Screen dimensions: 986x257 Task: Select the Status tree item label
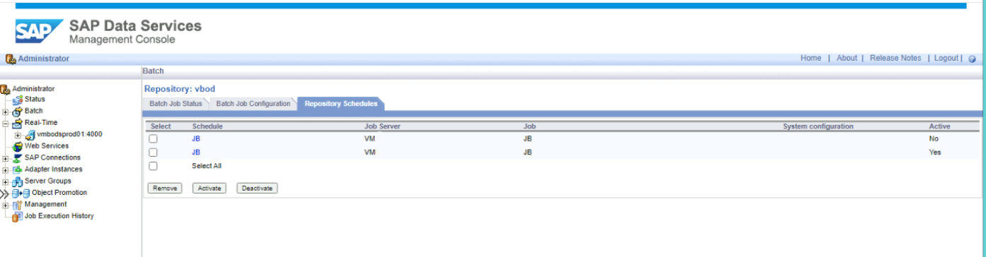click(x=35, y=100)
